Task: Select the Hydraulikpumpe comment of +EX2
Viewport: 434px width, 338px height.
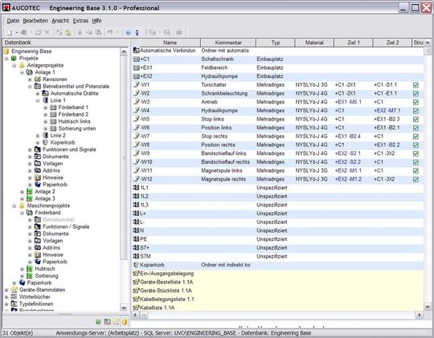Action: [x=219, y=76]
